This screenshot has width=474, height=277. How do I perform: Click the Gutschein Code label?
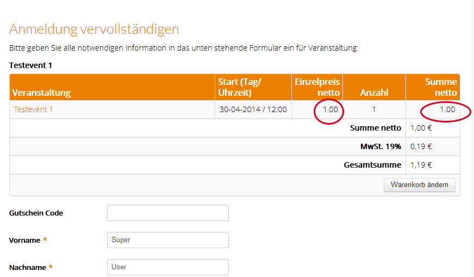[x=36, y=213]
